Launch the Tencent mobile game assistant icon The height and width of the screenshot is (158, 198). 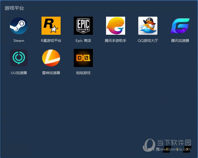click(x=115, y=26)
